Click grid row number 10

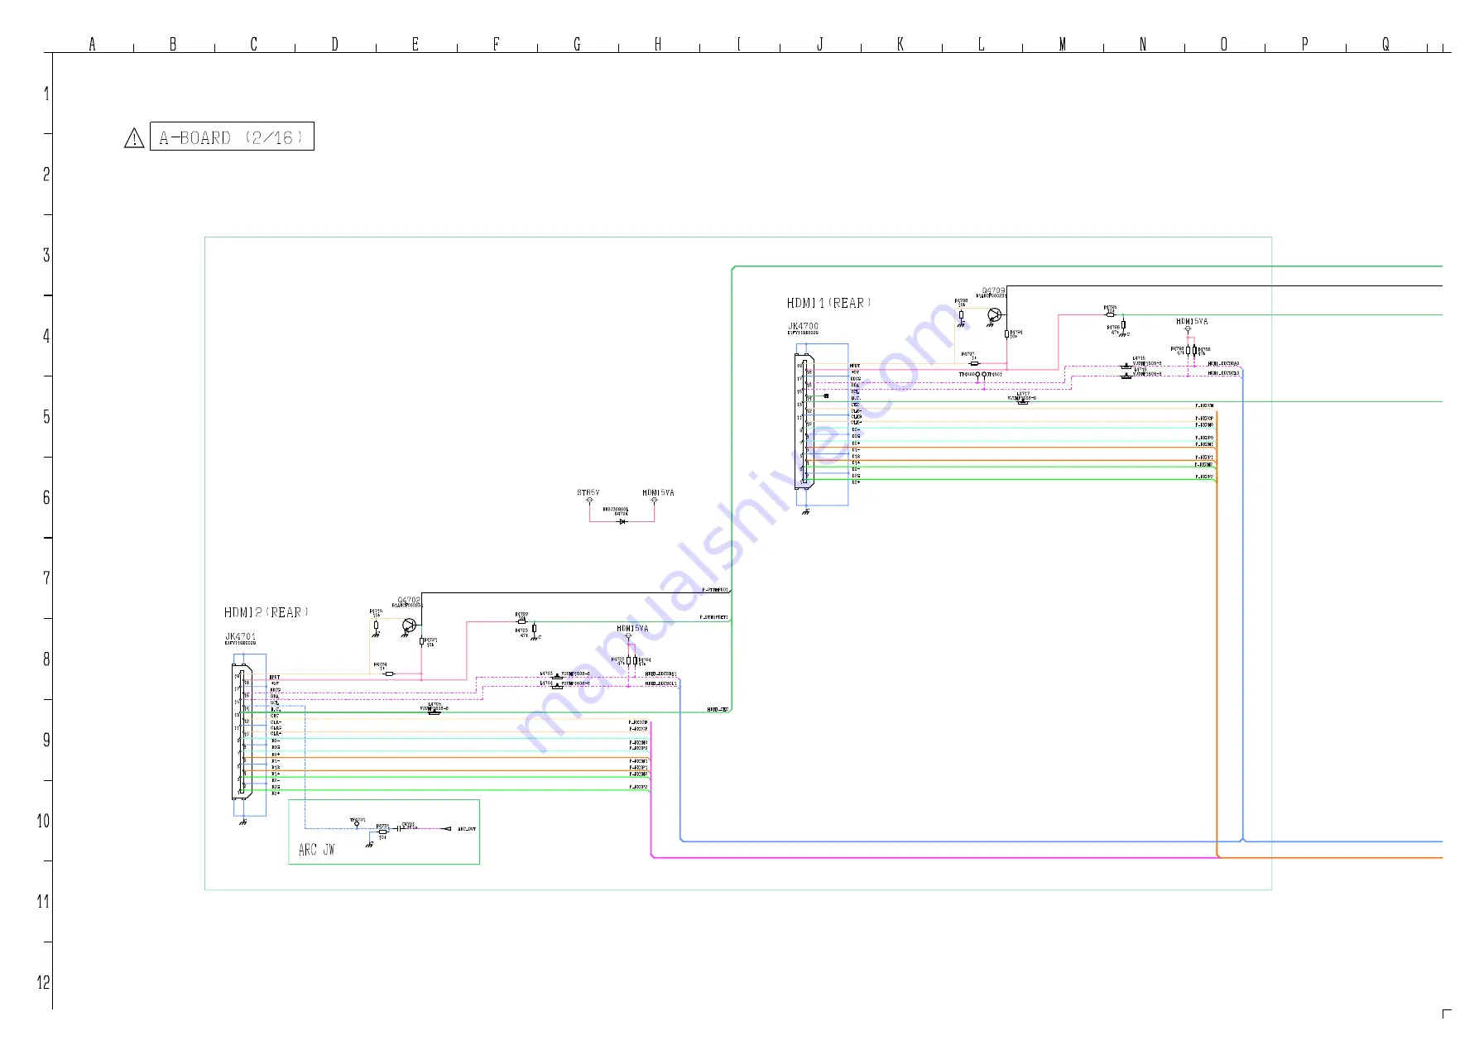pos(43,821)
